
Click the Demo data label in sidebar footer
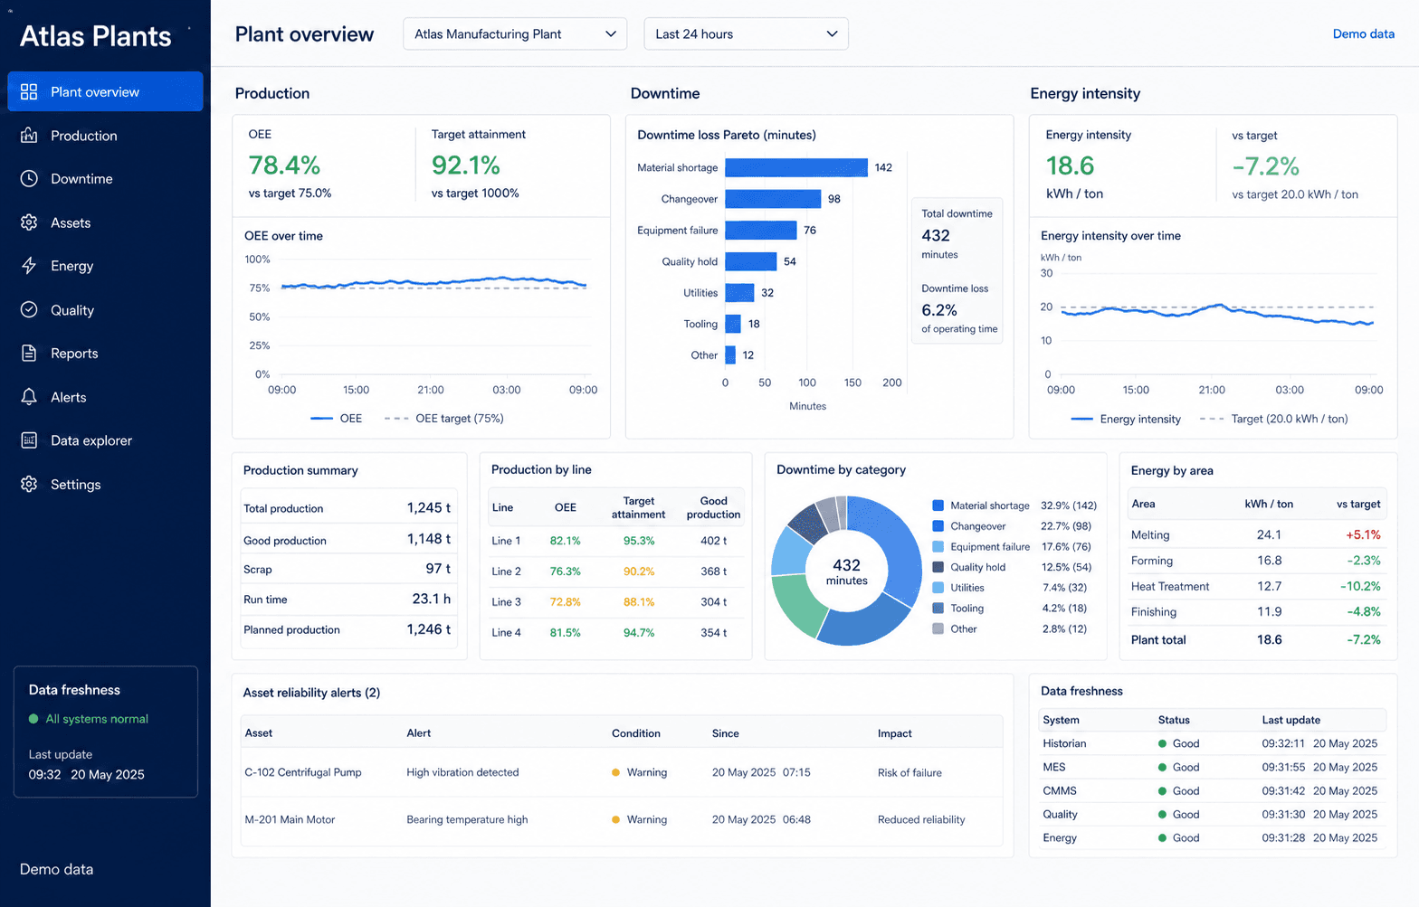[56, 869]
